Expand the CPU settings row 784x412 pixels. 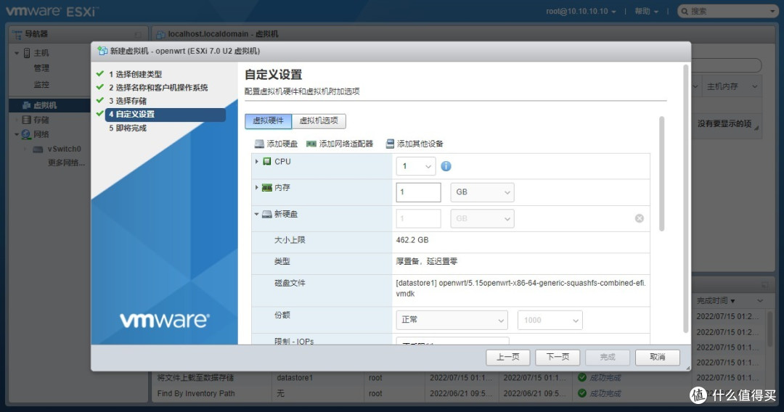pos(257,161)
